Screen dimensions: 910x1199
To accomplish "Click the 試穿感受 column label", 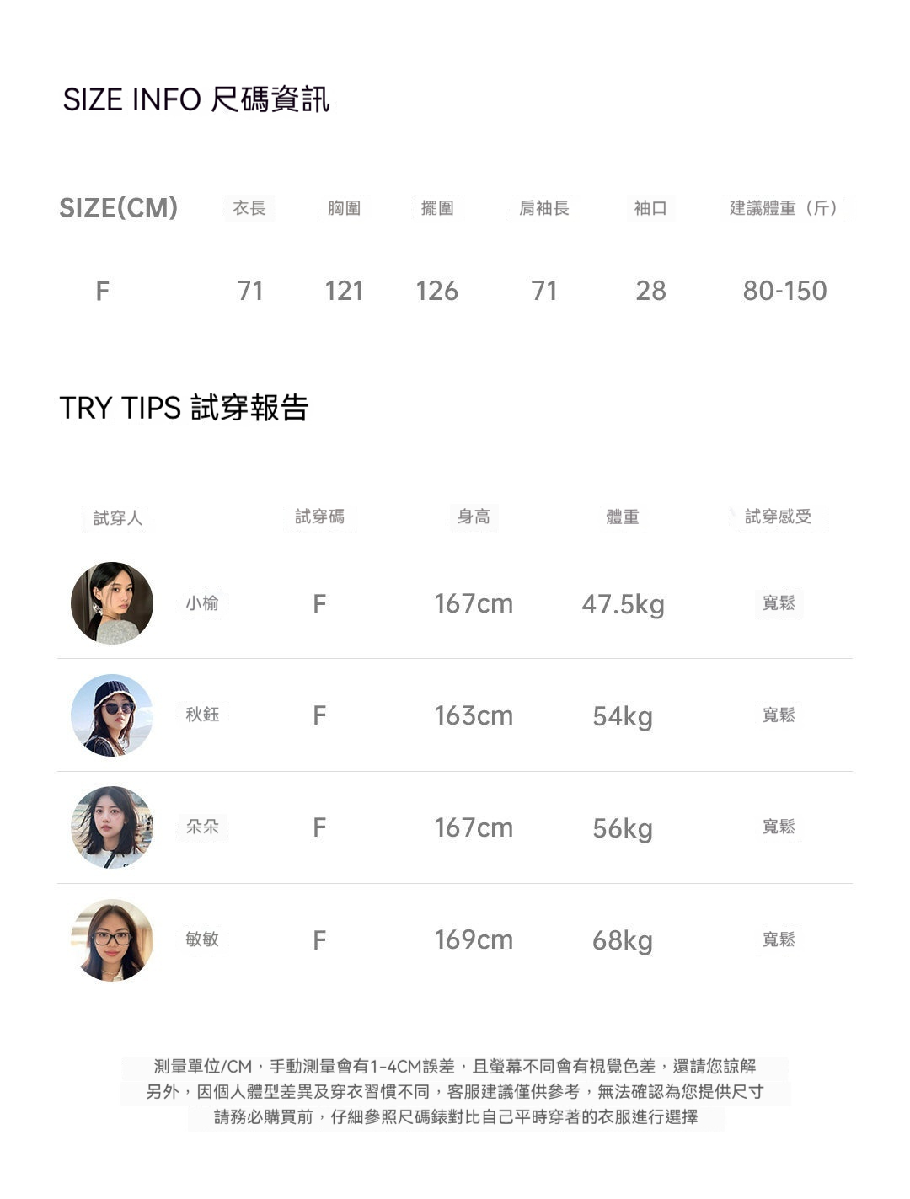I will pyautogui.click(x=778, y=517).
